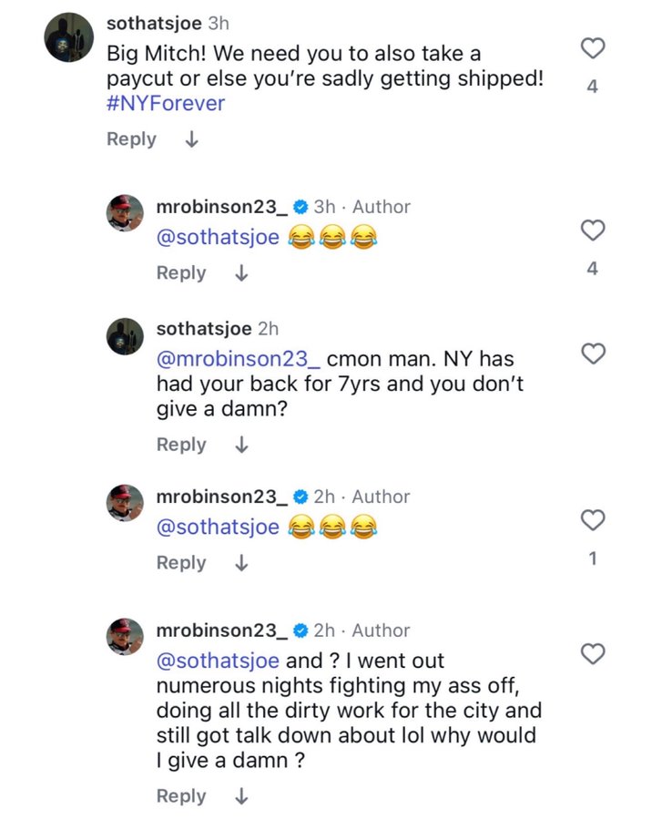The height and width of the screenshot is (820, 662).
Task: Open sothatsjoe's avatar on "cmon man" reply
Action: pos(126,335)
